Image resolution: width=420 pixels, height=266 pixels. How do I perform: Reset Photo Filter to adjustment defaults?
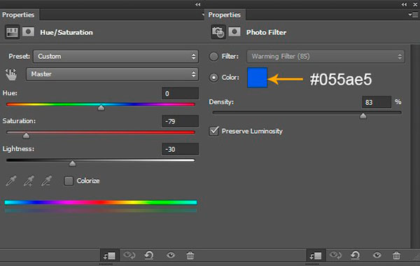point(356,255)
